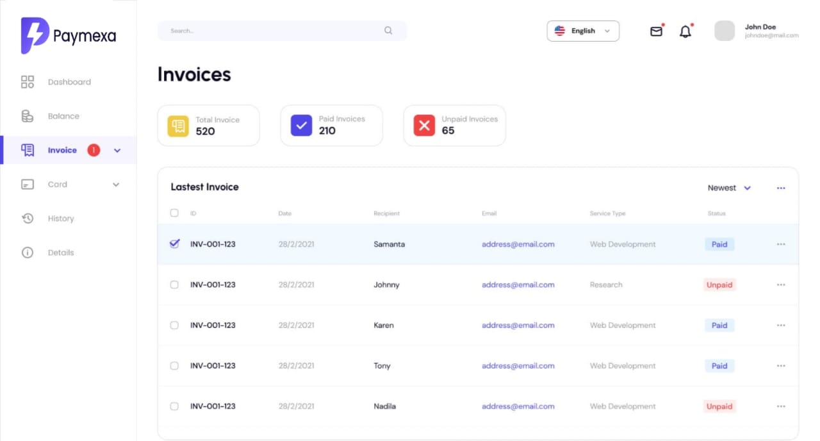Image resolution: width=820 pixels, height=441 pixels.
Task: Open the three-dot menu for Samanta's row
Action: pos(780,244)
